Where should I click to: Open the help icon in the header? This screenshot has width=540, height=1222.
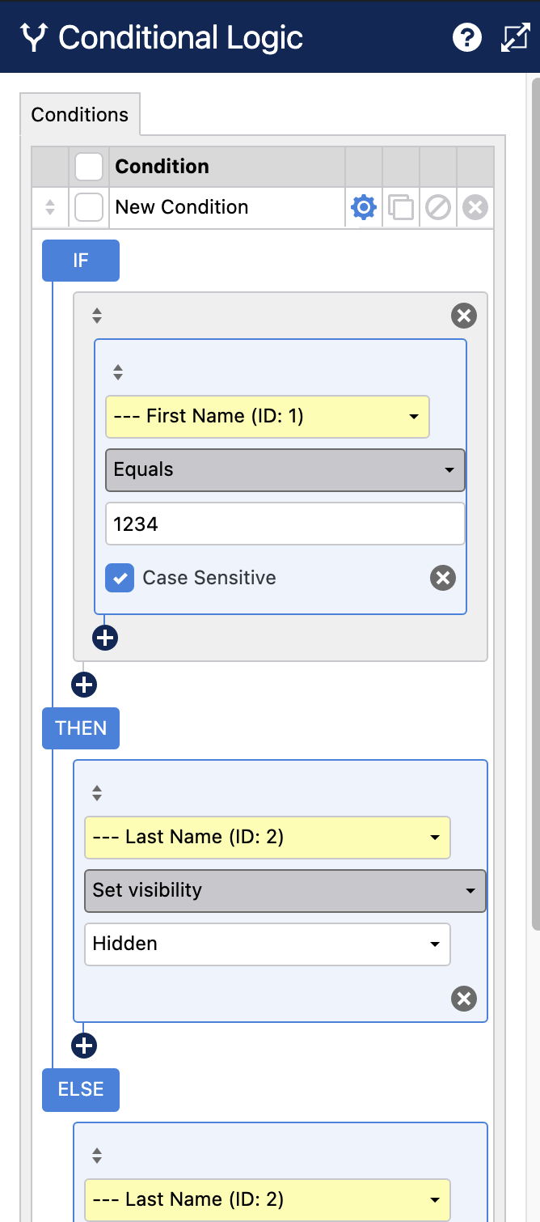coord(467,37)
